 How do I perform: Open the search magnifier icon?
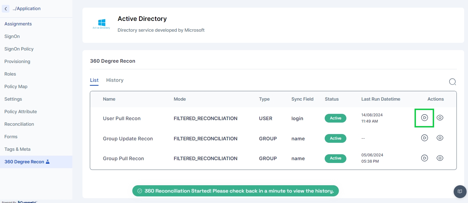click(x=452, y=82)
